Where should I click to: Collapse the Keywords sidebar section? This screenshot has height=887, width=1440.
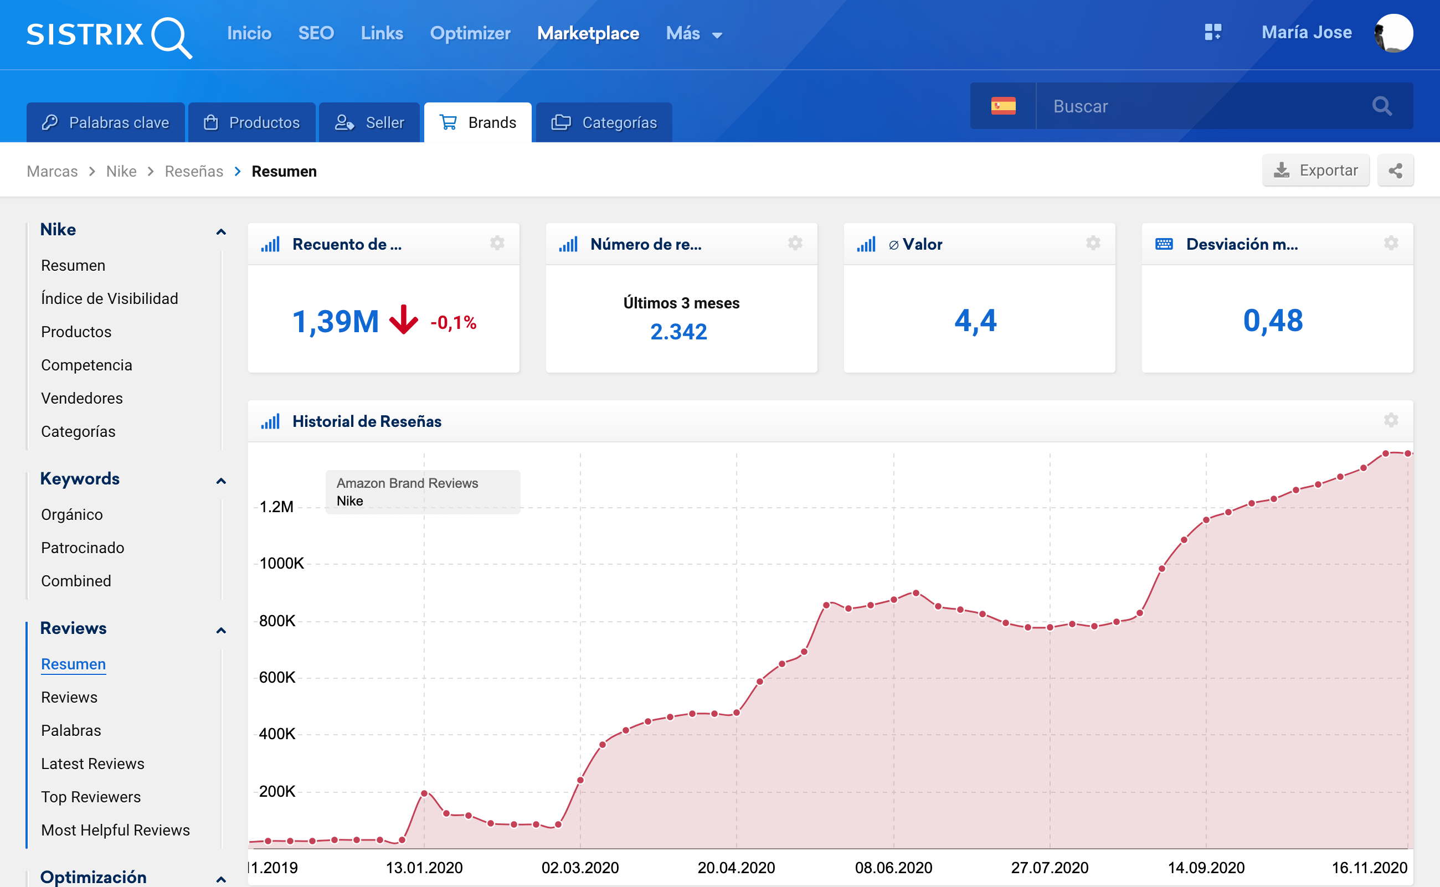click(x=220, y=481)
